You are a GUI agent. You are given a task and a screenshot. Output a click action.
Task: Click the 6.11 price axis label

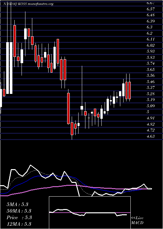151,39
